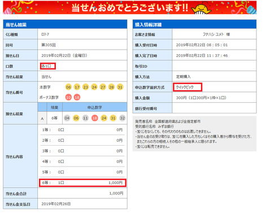The height and width of the screenshot is (214, 271).
Task: Click the 購入情報詳細 panel header
Action: (195, 24)
